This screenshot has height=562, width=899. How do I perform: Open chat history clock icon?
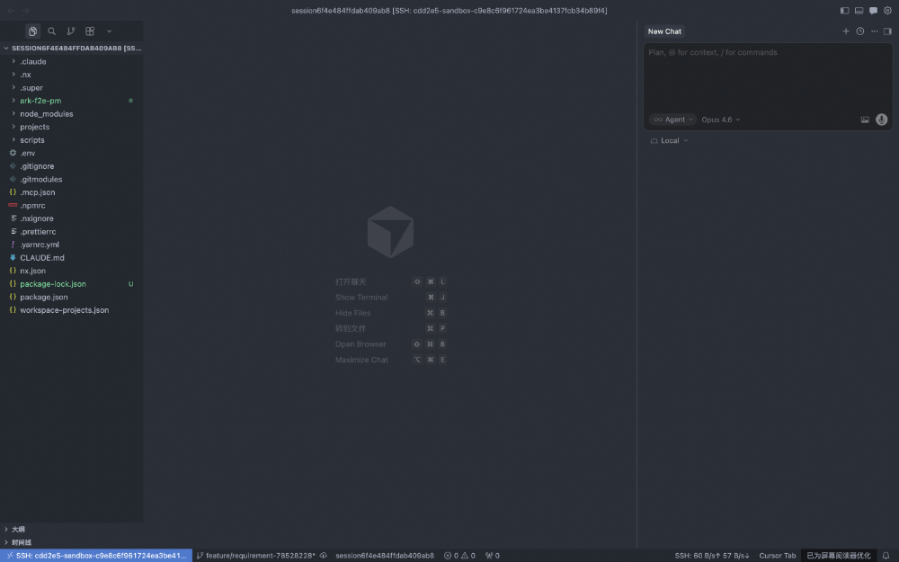[860, 31]
